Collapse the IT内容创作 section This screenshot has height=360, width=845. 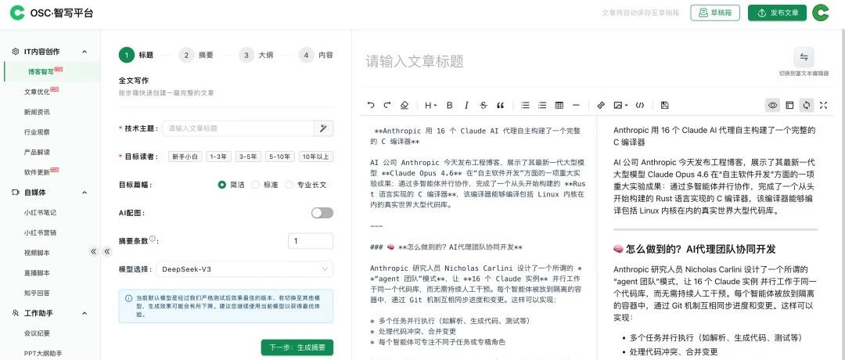click(x=84, y=52)
